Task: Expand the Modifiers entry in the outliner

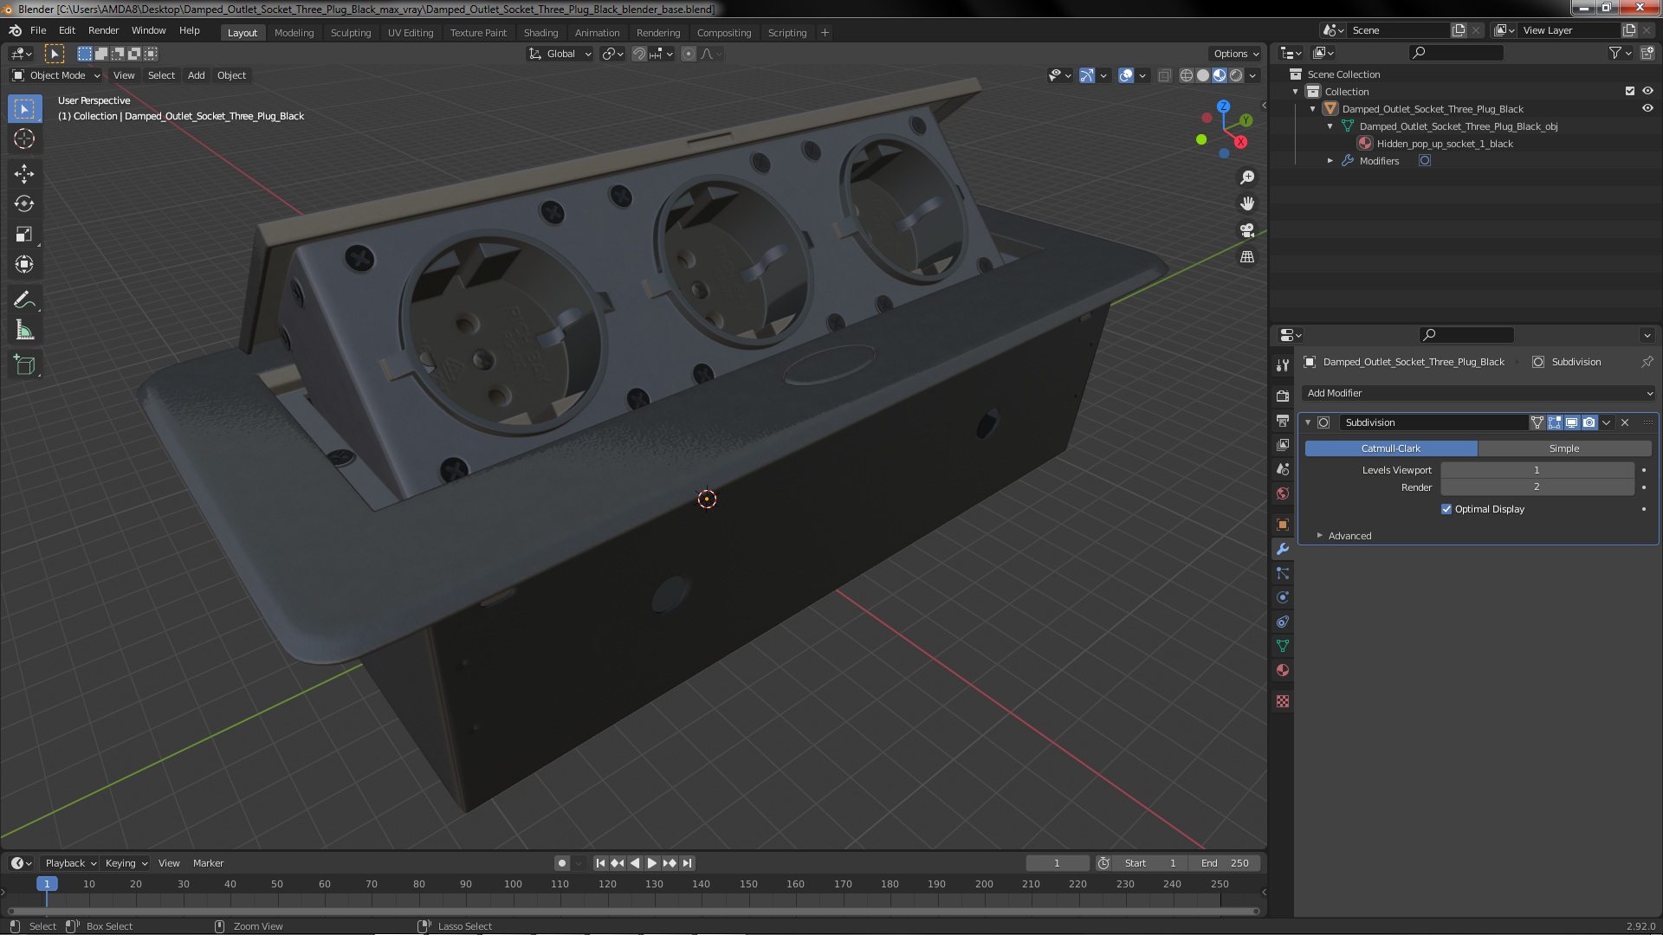Action: 1330,161
